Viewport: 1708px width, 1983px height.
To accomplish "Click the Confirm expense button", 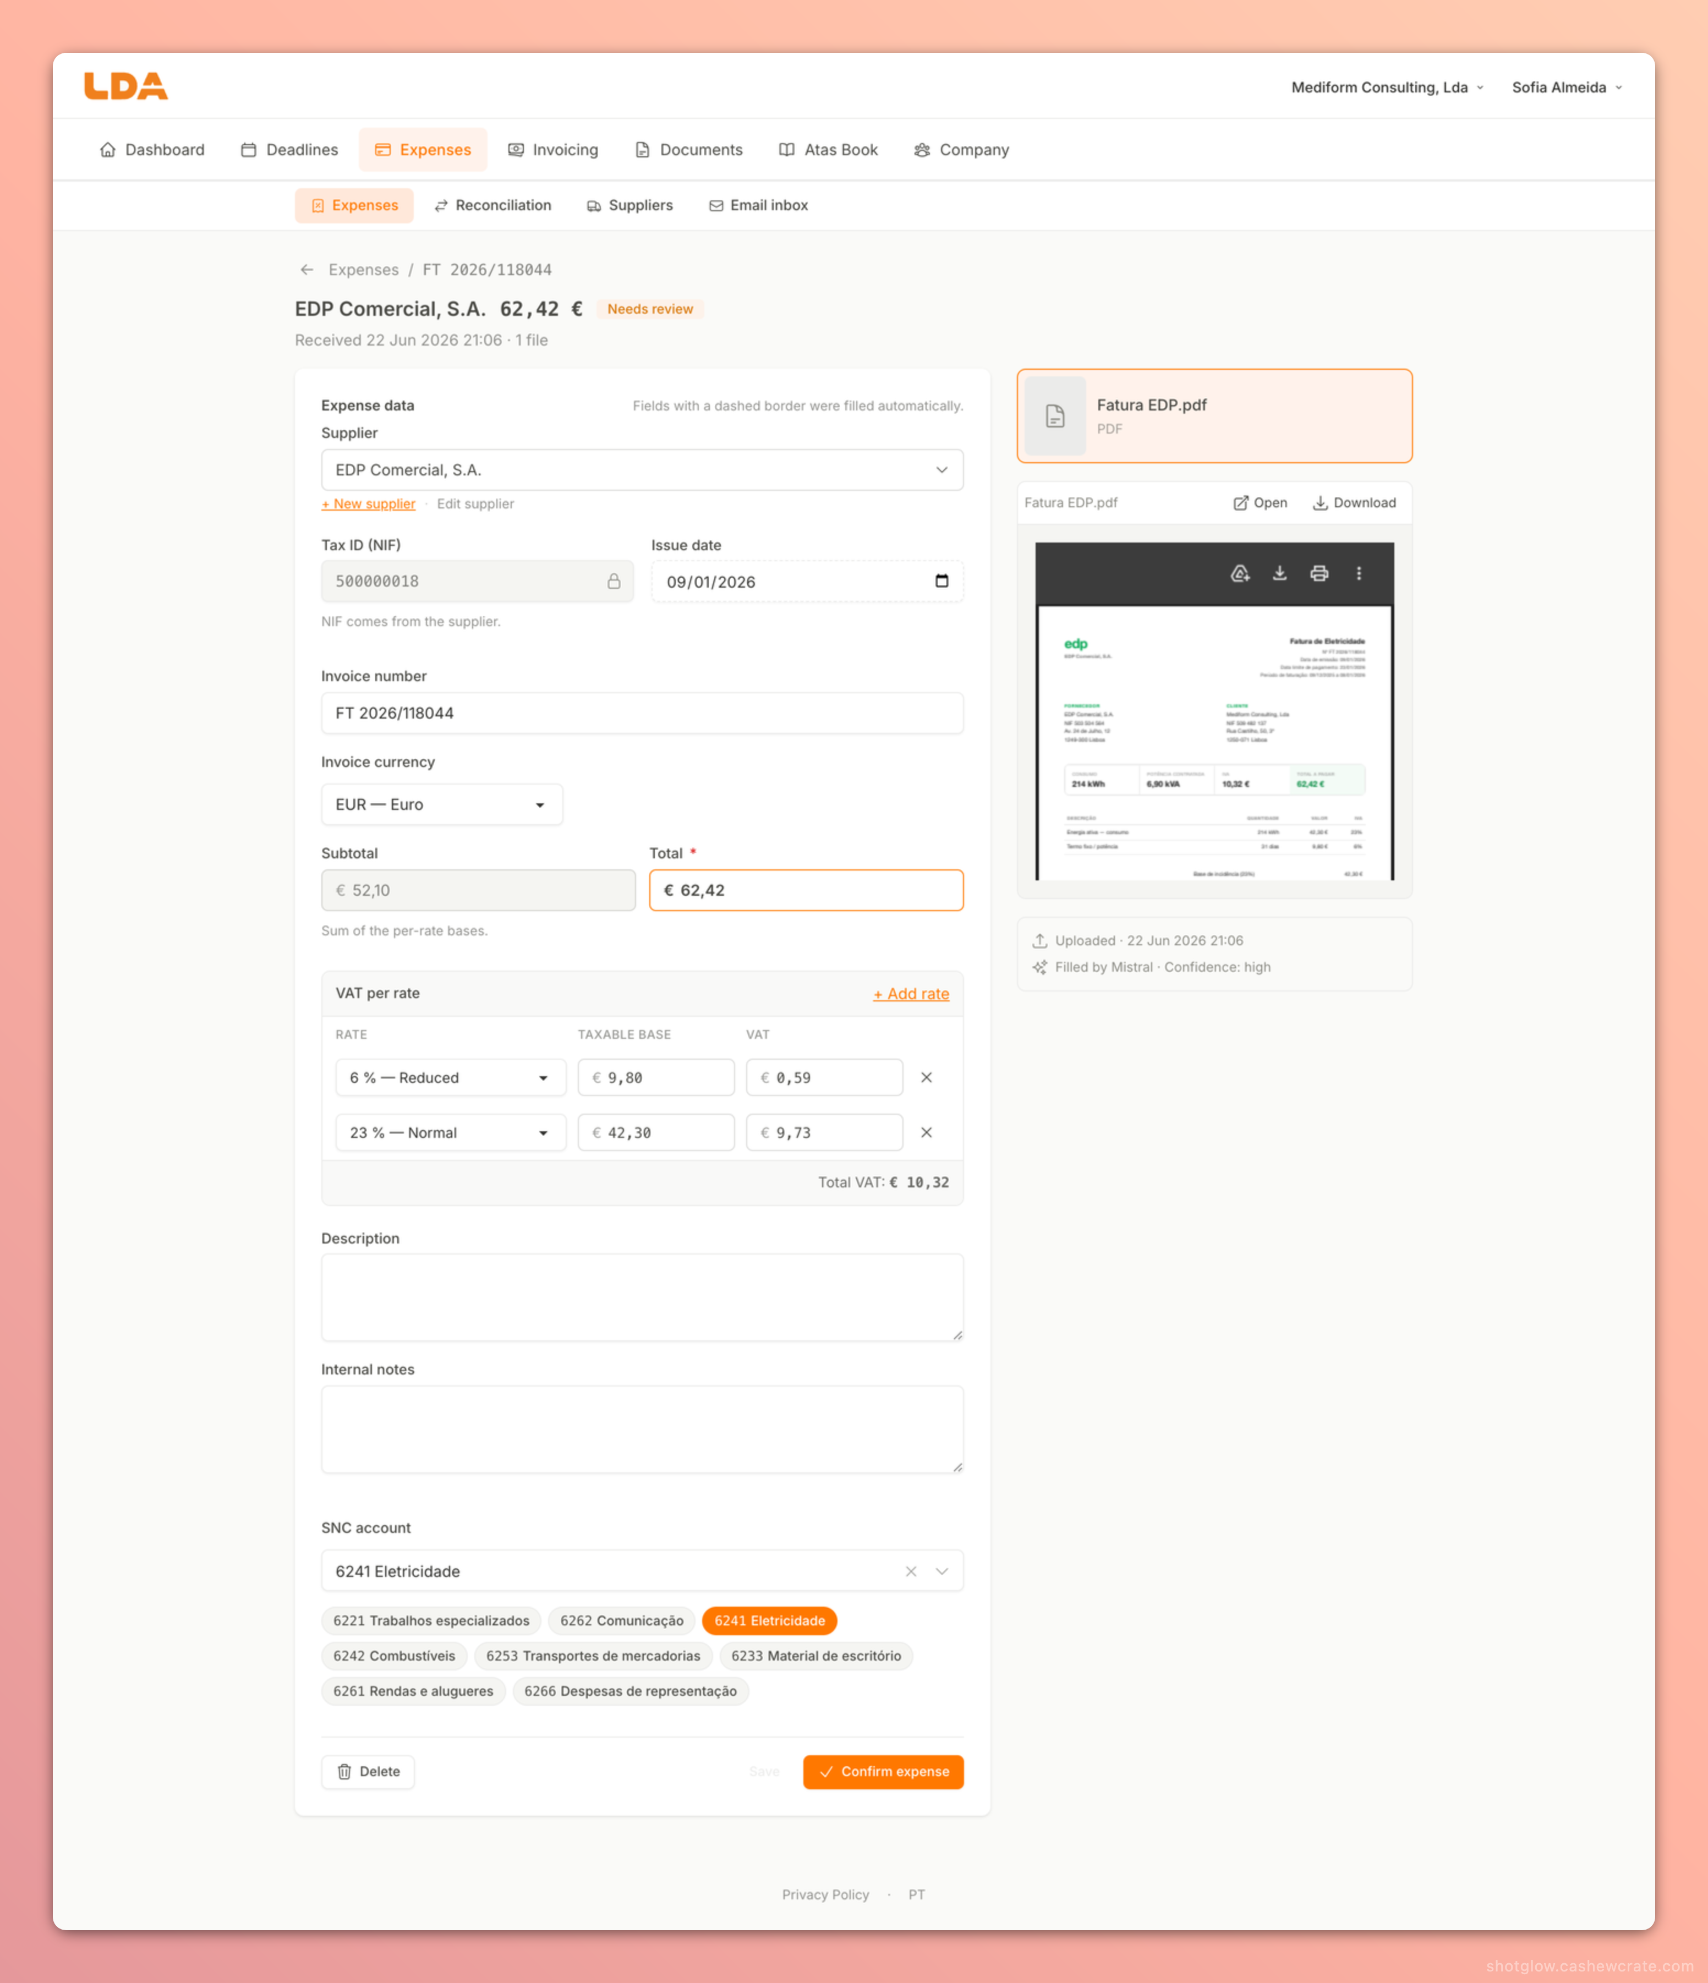I will tap(883, 1772).
